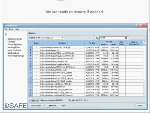This screenshot has width=150, height=113.
Task: Sort by File Name column header
Action: [x=62, y=43]
